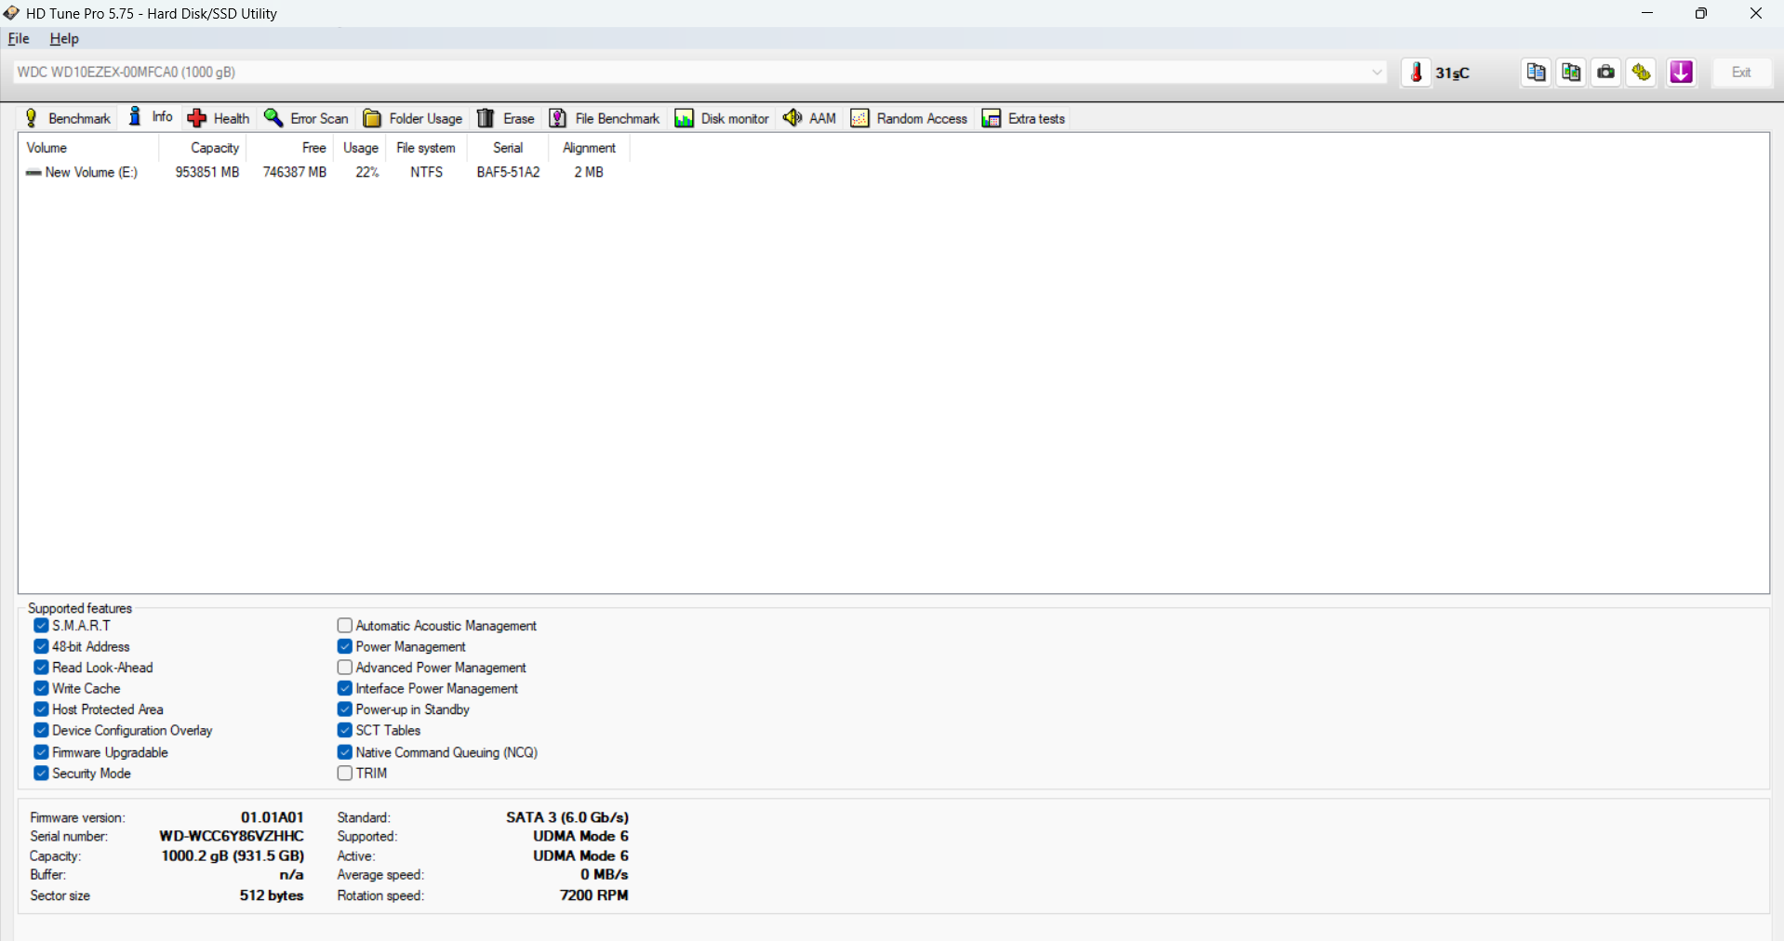This screenshot has width=1784, height=941.
Task: Select the New Volume (E:) row
Action: point(90,172)
